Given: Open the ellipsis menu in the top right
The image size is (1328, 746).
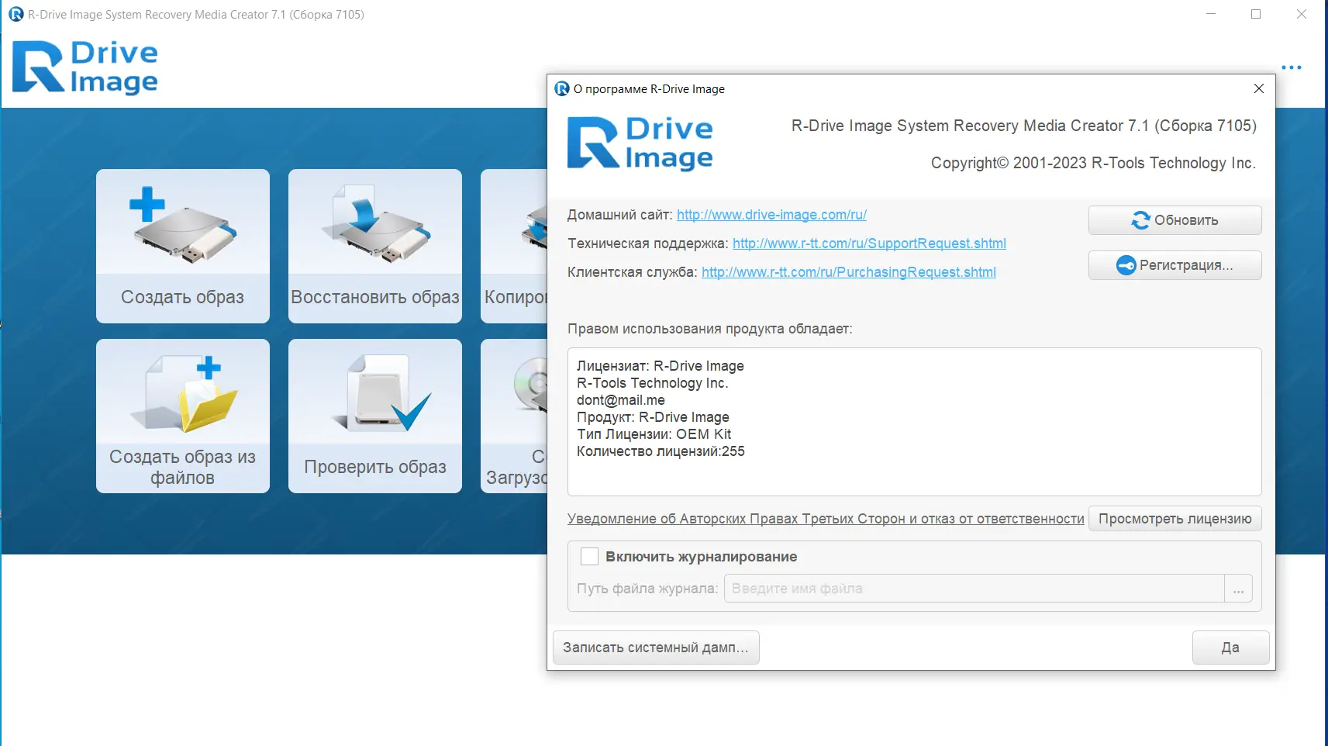Looking at the screenshot, I should pos(1291,67).
